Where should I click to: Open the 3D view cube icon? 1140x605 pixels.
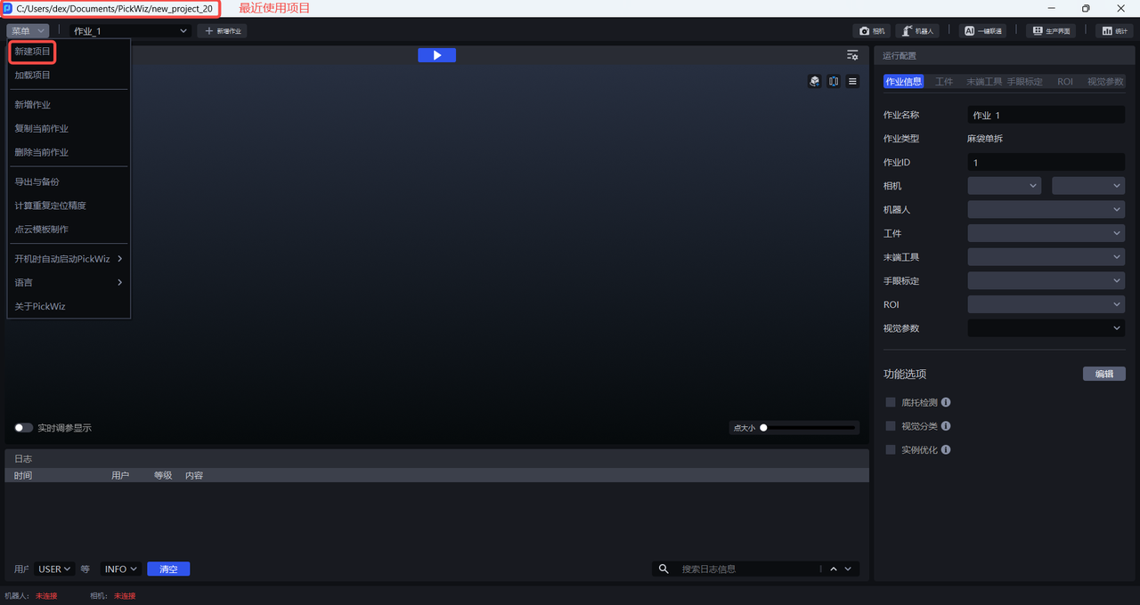[x=814, y=81]
